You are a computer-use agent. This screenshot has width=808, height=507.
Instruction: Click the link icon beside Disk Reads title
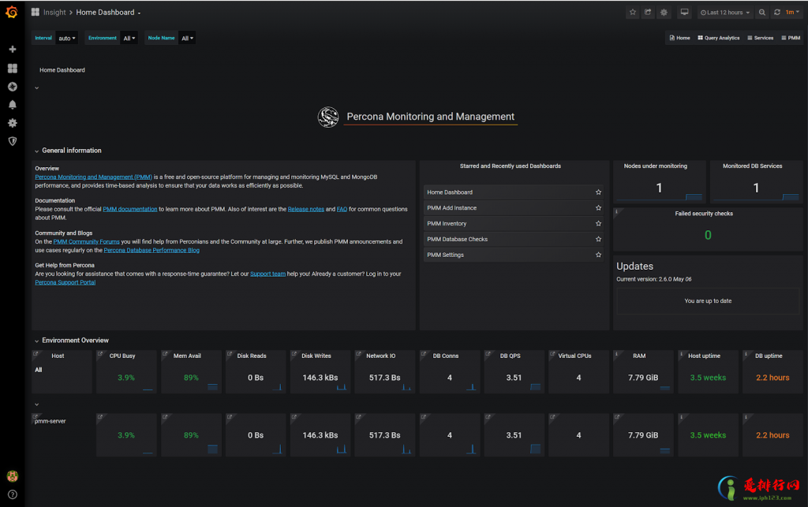coord(230,354)
